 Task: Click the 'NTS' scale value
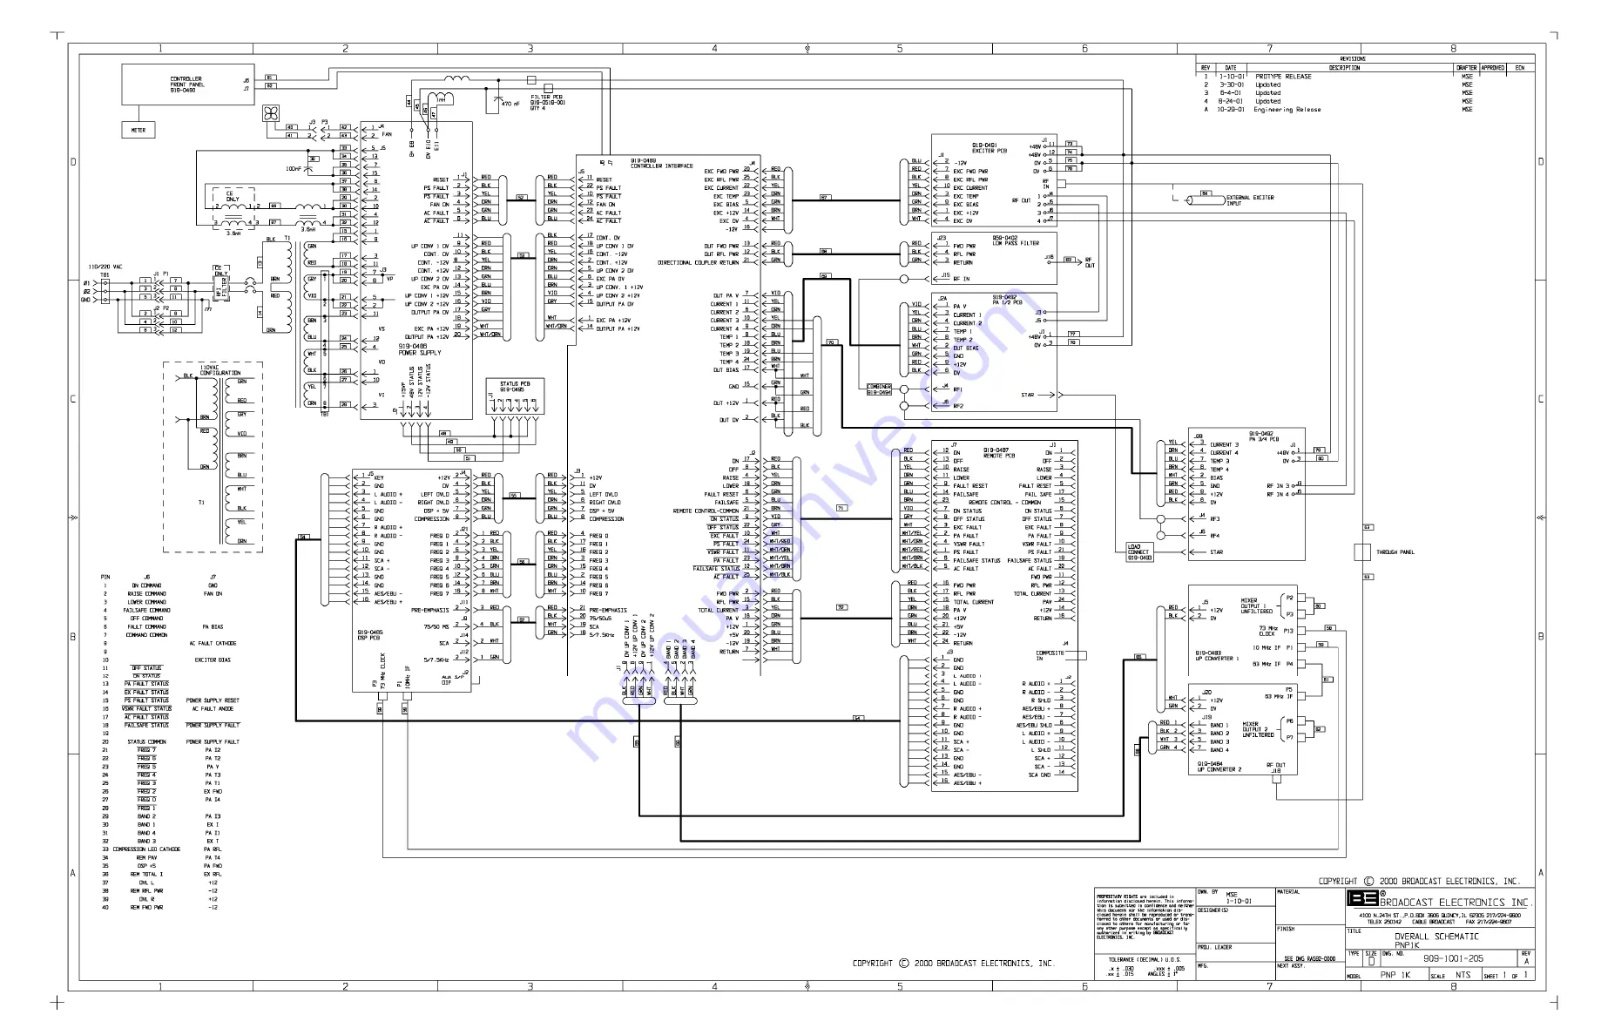(1463, 975)
